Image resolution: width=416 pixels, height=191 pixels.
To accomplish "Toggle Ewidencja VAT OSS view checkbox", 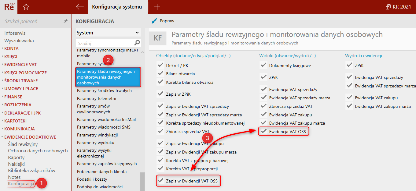I will [x=263, y=131].
